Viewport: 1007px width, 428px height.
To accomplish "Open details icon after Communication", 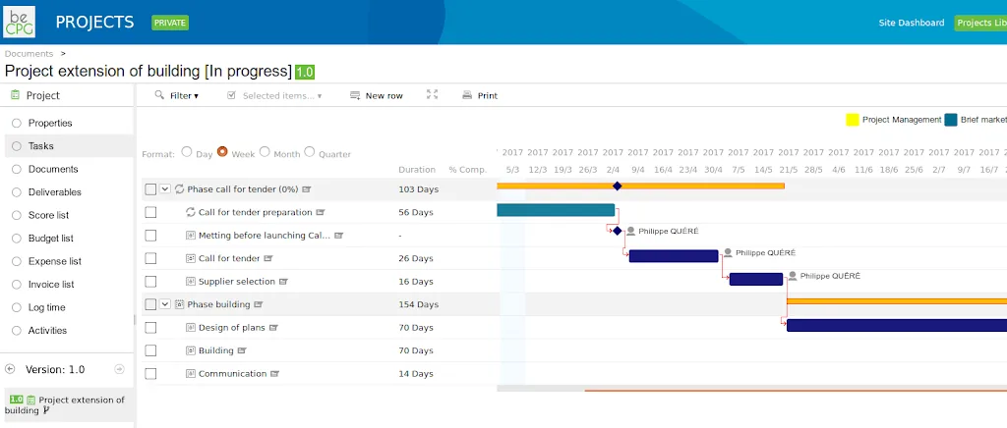I will click(x=275, y=374).
